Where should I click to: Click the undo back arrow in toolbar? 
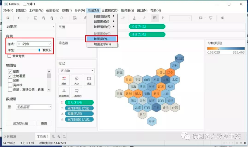click(19, 18)
